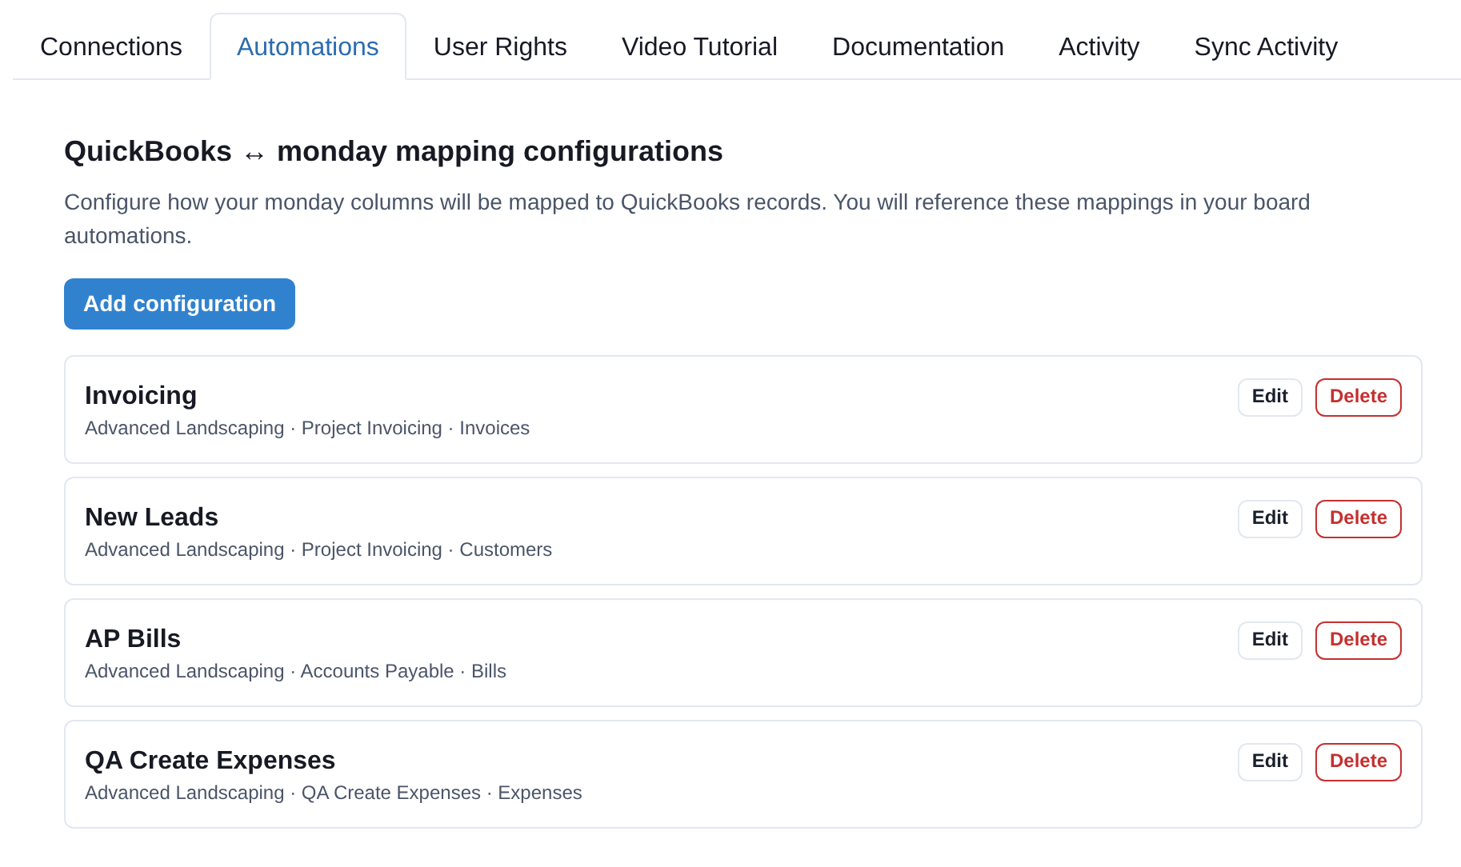Click the 'Project Invoicing · Customers' subtitle text
Viewport: 1461px width, 867px height.
(x=426, y=550)
